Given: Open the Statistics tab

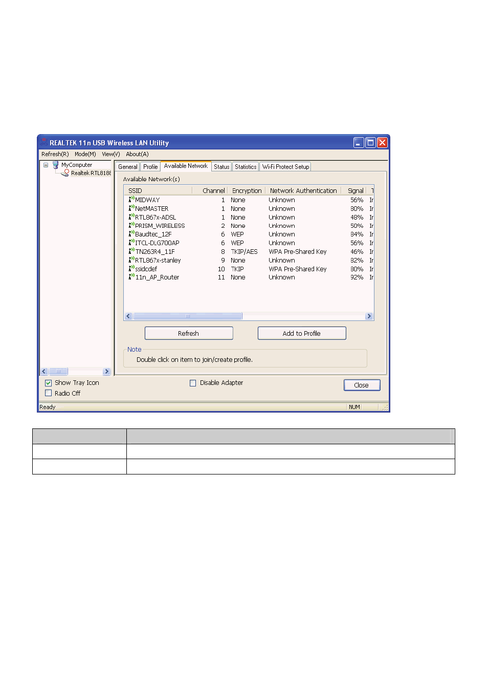Looking at the screenshot, I should click(246, 167).
